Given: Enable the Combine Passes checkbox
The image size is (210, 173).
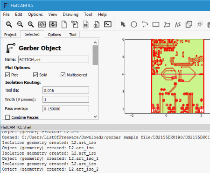Looking at the screenshot, I should click(7, 117).
